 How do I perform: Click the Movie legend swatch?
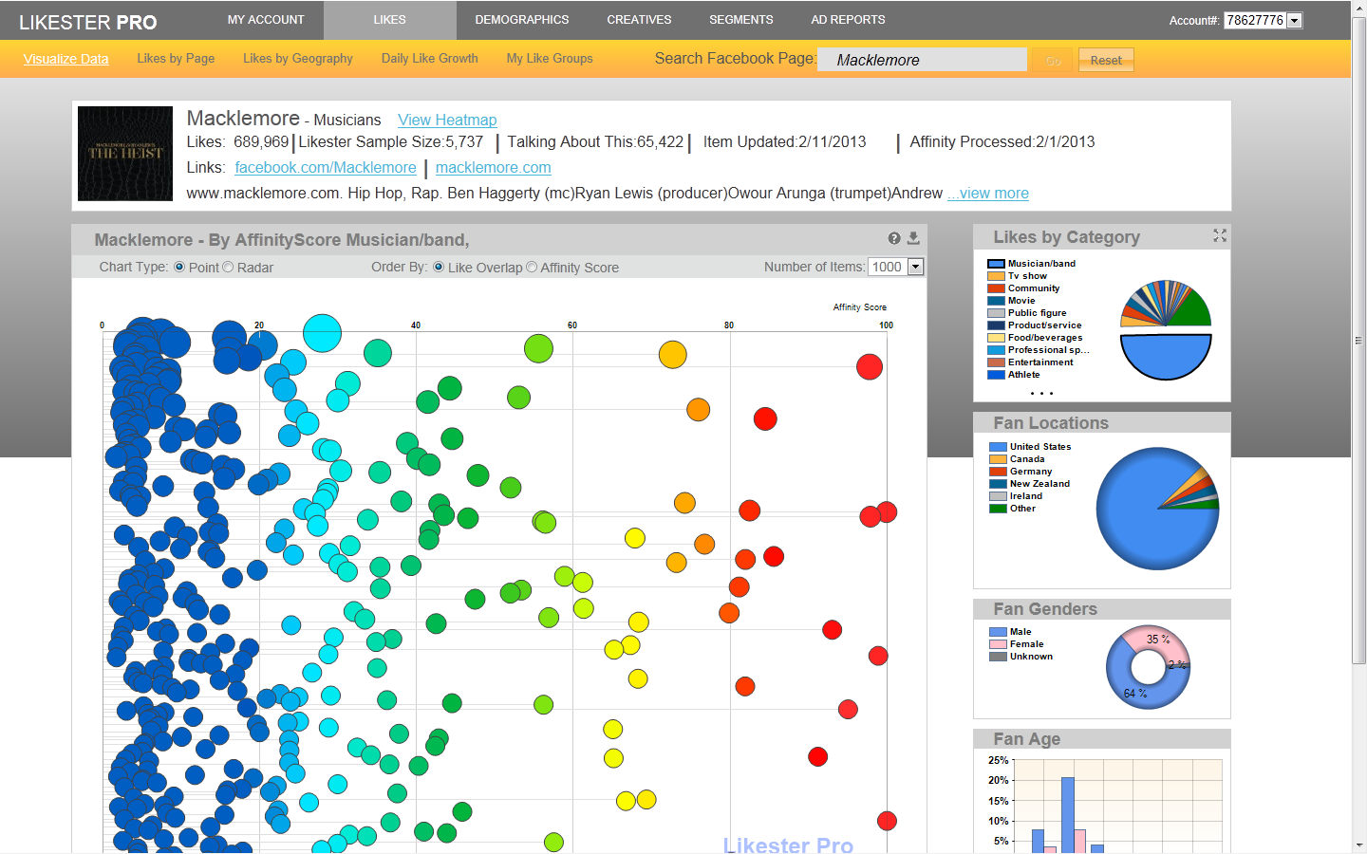pyautogui.click(x=996, y=301)
